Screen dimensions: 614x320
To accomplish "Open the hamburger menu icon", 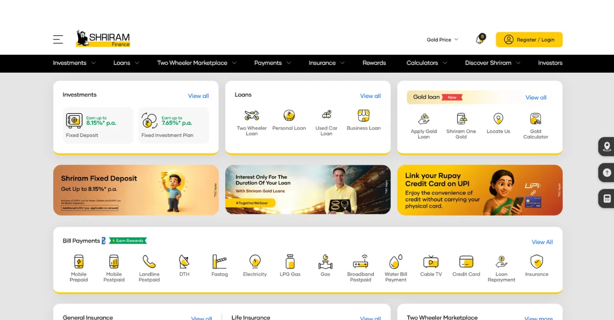I will click(x=58, y=39).
